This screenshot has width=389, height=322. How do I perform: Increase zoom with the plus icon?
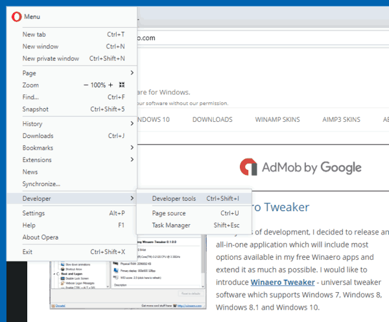click(110, 85)
